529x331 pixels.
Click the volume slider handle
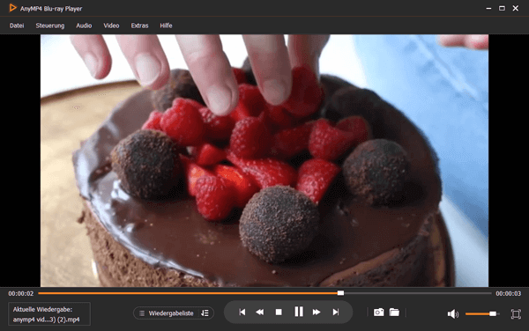coord(493,313)
